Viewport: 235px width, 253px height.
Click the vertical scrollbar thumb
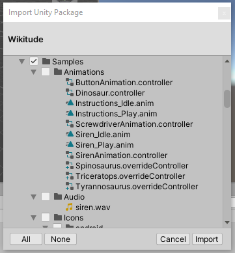click(227, 99)
